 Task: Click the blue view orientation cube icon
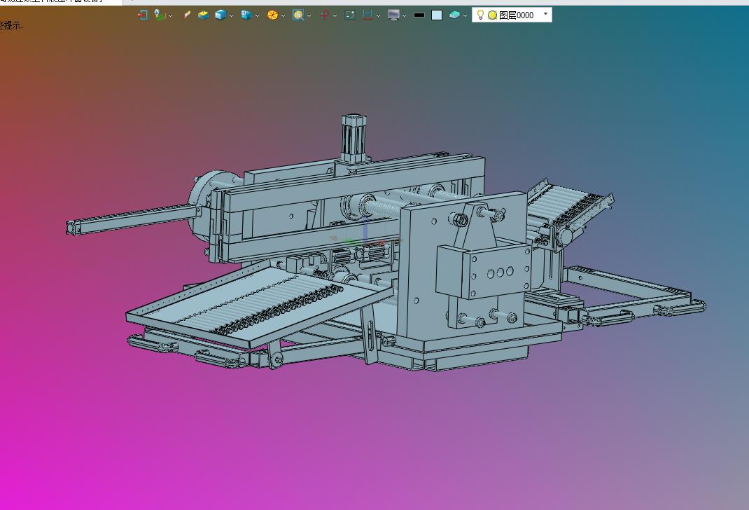tap(246, 15)
